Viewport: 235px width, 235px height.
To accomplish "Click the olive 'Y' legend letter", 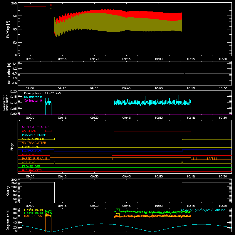I will 51,9.
